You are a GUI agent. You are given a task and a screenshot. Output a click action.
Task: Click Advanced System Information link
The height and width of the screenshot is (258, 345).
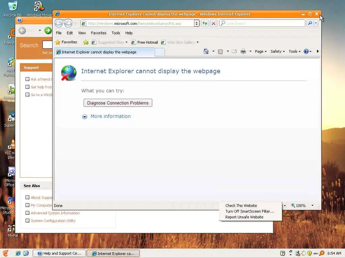click(55, 213)
